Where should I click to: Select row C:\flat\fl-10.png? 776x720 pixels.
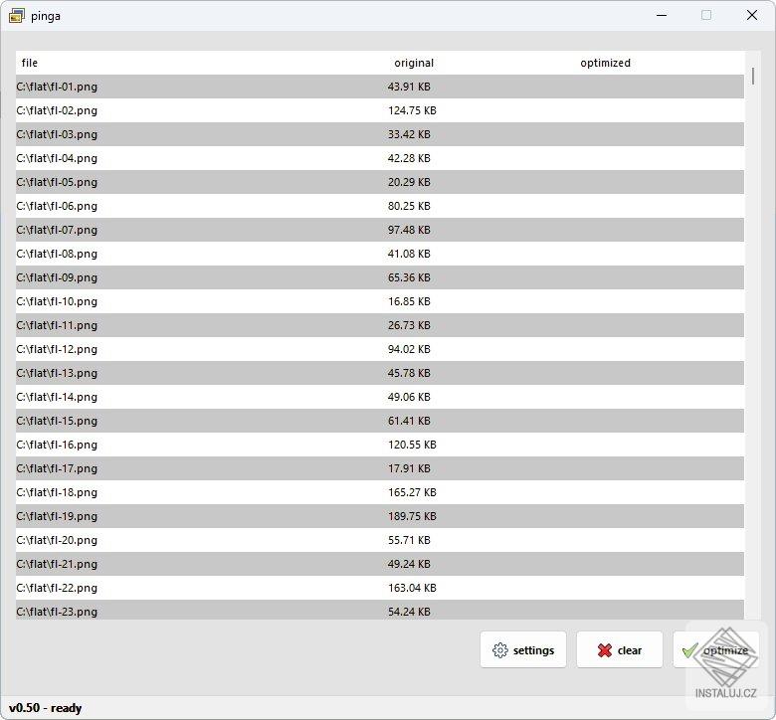coord(380,301)
